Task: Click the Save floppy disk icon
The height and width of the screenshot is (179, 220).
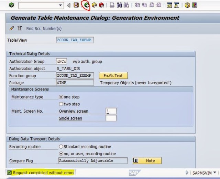Action: click(76, 5)
